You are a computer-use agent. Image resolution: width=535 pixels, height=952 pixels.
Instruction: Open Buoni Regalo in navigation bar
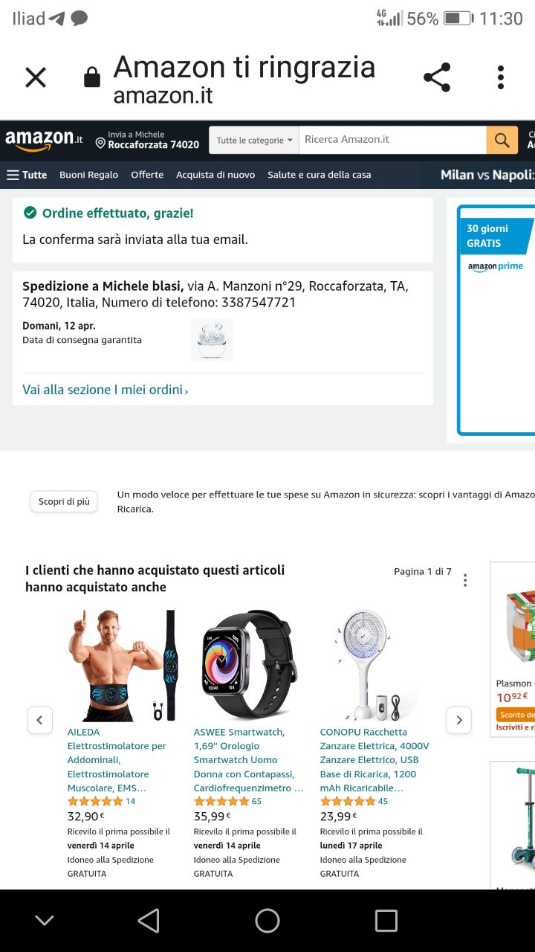pyautogui.click(x=89, y=175)
